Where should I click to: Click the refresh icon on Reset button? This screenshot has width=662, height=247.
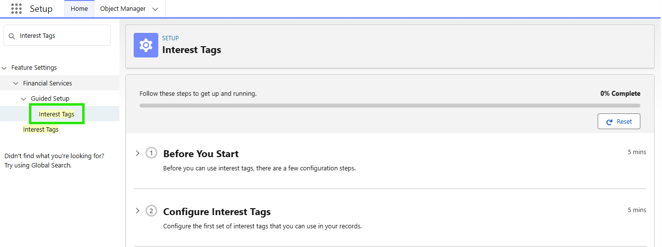tap(609, 122)
